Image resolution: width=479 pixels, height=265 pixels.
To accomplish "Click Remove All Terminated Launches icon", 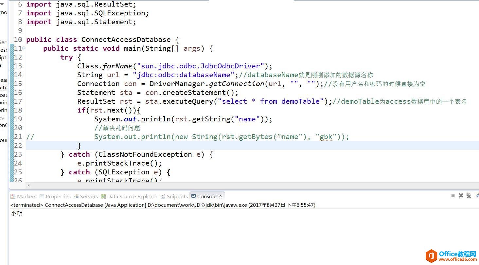I will click(469, 195).
